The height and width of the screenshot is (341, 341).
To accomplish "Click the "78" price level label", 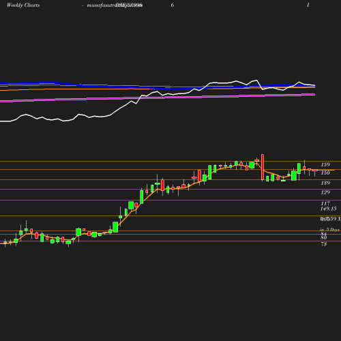I will [x=324, y=244].
